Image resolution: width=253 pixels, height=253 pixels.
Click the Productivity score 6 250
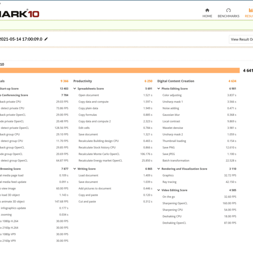pos(148,81)
